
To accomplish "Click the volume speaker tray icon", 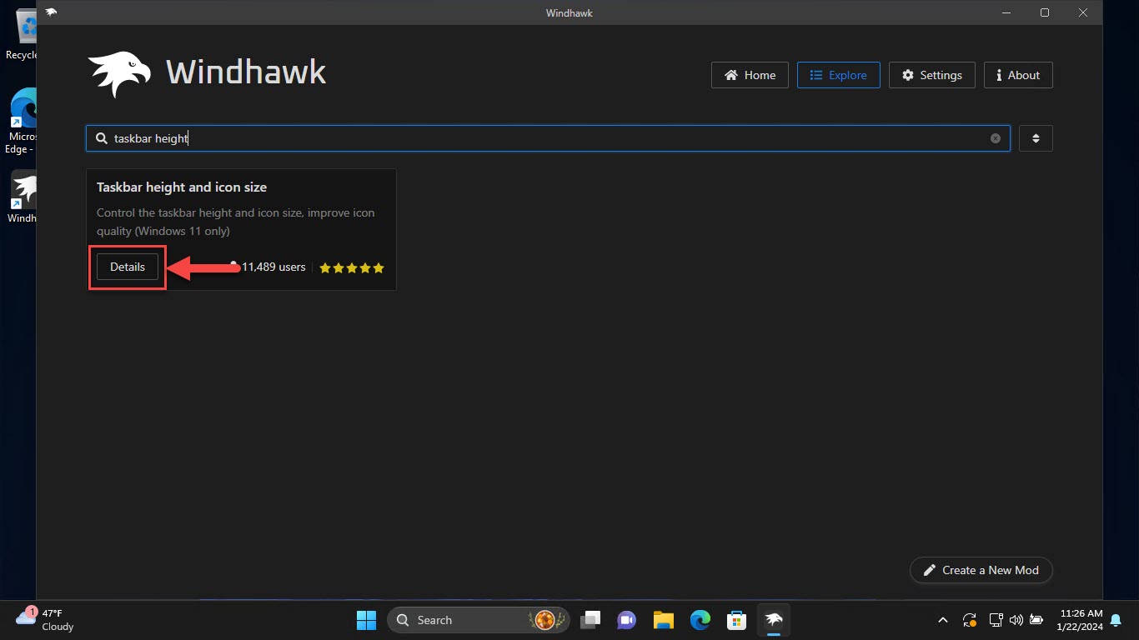I will tap(1016, 620).
